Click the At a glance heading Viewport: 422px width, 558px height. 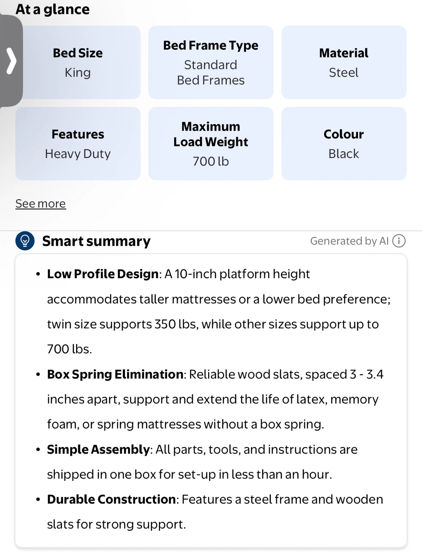point(53,9)
